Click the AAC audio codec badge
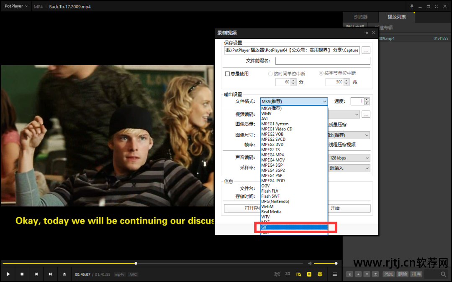Viewport: 452px width, 282px height. point(133,274)
